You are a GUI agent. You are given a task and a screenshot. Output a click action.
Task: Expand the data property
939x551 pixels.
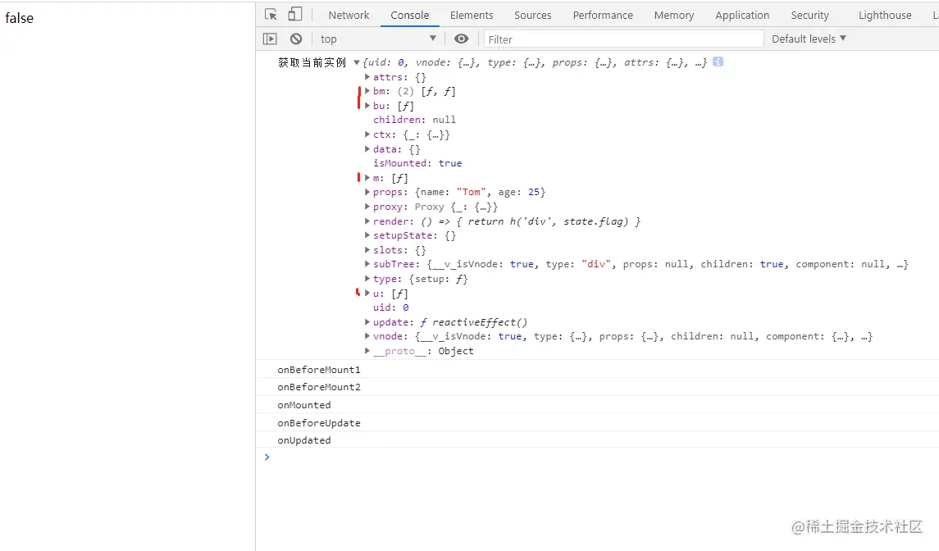[367, 148]
